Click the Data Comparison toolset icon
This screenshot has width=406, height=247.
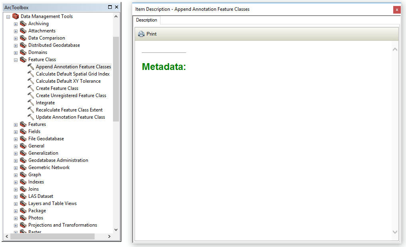click(x=23, y=38)
